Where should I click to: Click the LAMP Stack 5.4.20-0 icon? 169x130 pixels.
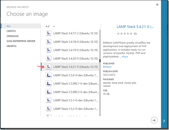tap(49, 58)
